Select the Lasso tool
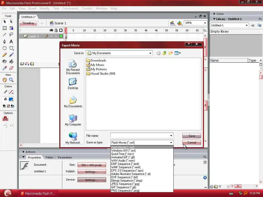The width and height of the screenshot is (263, 197). coord(11,35)
